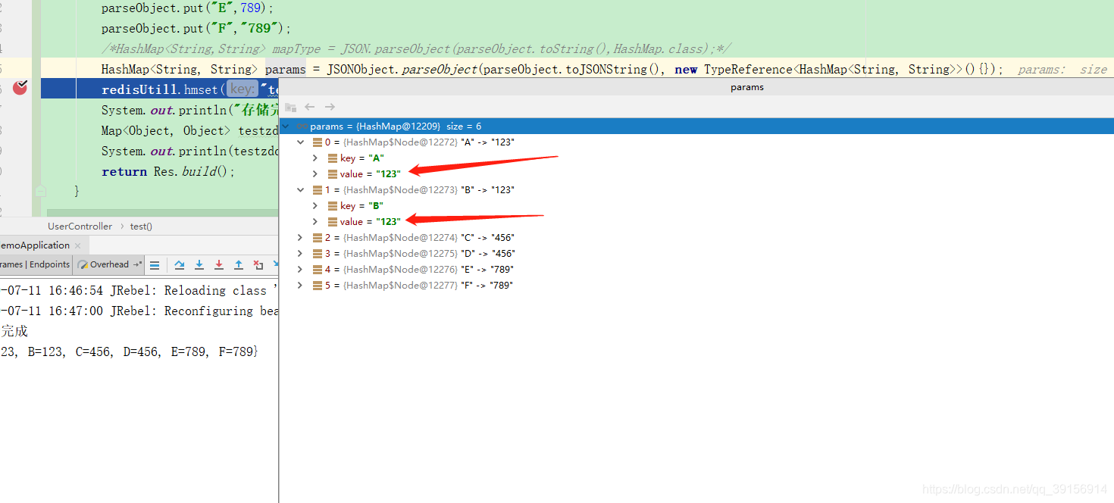Click the node icon for entry 5

click(x=318, y=286)
